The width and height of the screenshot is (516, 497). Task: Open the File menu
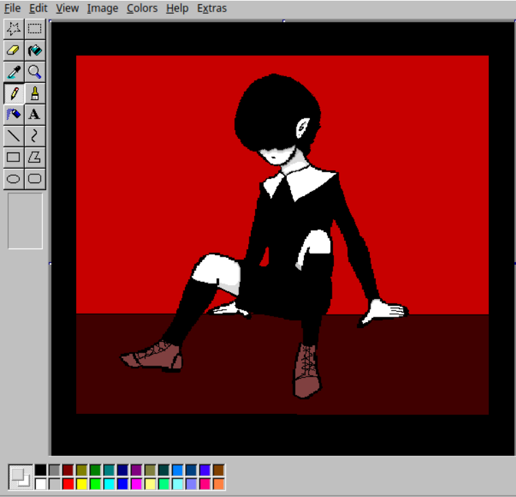[x=12, y=8]
